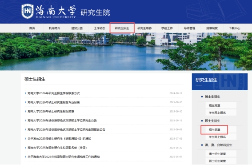252x165 pixels.
Task: Open 海南大学2025年硕士研究生拟录取名单（补录）
Action: (x=57, y=148)
